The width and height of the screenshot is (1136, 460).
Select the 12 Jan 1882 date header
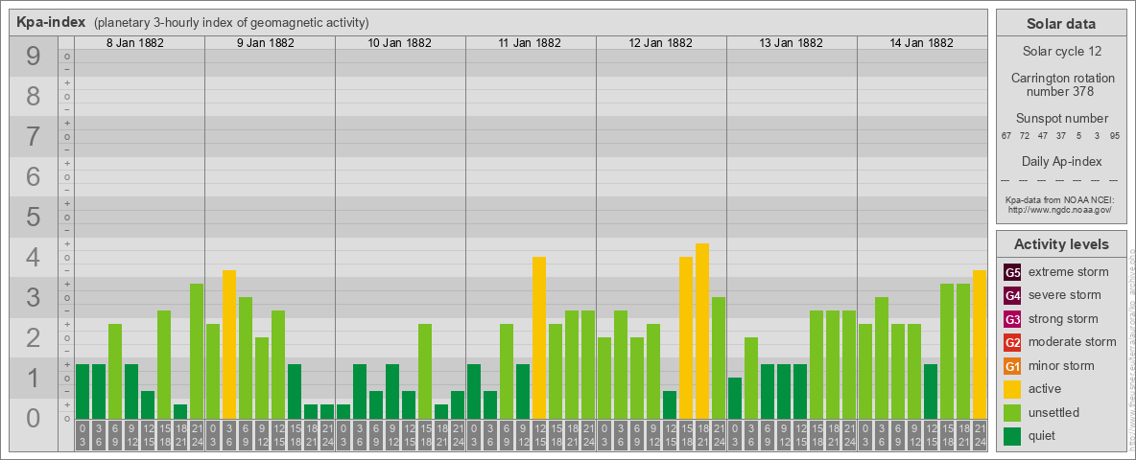660,43
